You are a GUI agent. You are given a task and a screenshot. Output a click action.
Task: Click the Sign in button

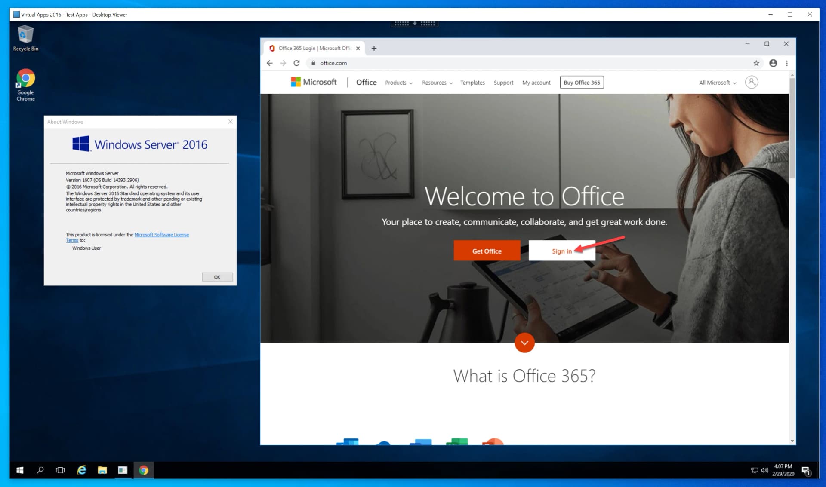pos(562,251)
